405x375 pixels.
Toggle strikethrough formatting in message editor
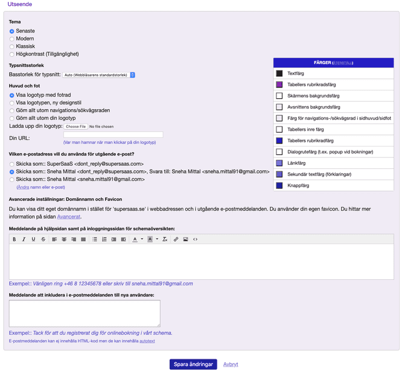pos(43,239)
